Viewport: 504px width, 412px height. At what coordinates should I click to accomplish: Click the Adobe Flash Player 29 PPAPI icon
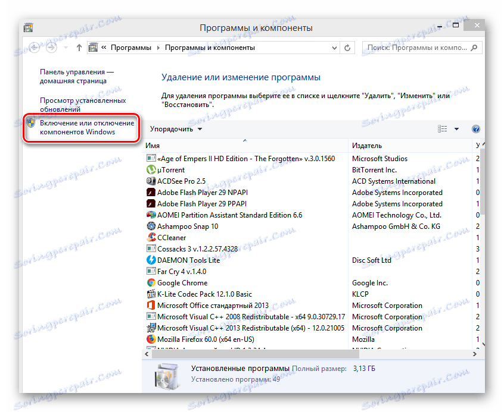point(151,204)
